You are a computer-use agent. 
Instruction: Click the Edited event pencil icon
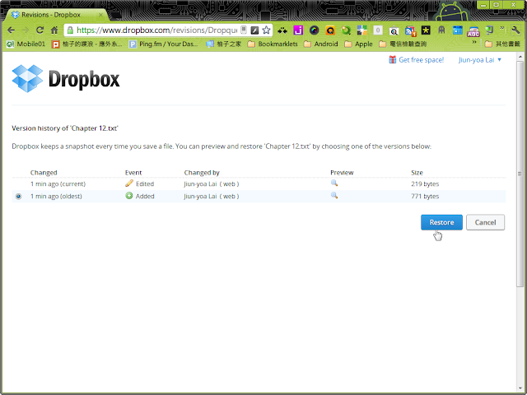(129, 183)
